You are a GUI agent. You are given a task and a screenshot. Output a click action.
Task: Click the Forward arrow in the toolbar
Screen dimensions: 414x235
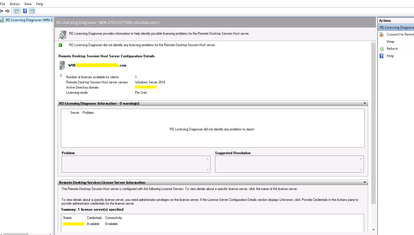pos(7,11)
